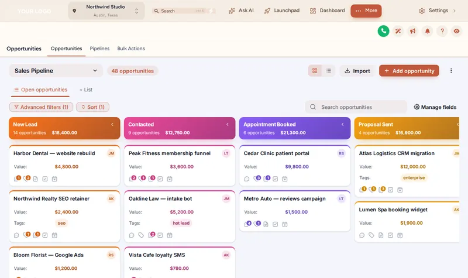The width and height of the screenshot is (468, 278).
Task: Select the Opportunities tab
Action: click(66, 49)
